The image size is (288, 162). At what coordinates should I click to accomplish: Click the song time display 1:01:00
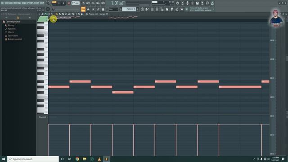(x=117, y=3)
